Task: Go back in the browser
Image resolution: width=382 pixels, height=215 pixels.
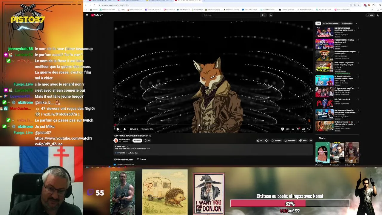Action: [x=86, y=5]
